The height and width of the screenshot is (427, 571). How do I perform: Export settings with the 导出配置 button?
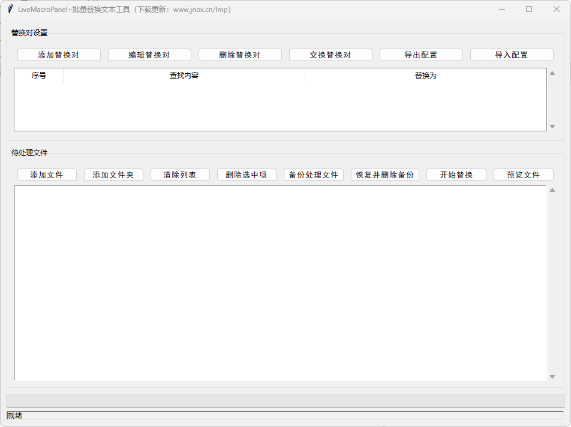[x=421, y=55]
